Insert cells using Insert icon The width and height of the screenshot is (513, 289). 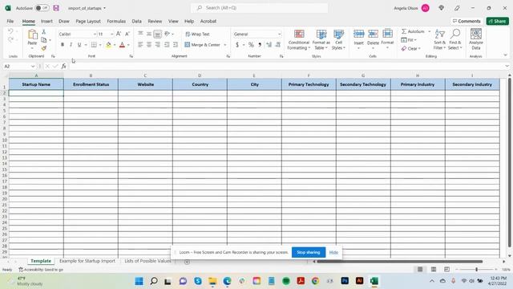[x=358, y=34]
